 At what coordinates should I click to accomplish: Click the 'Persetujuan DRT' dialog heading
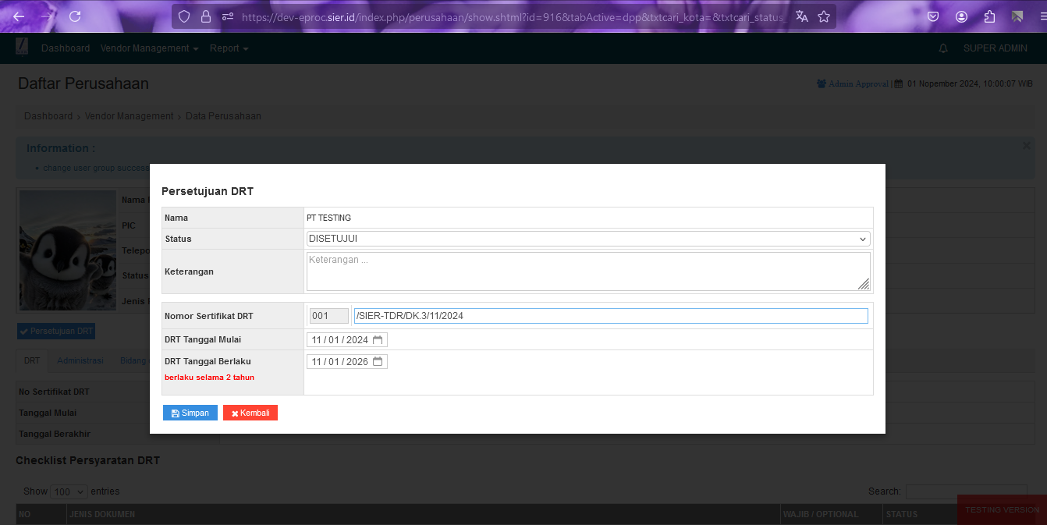(208, 191)
